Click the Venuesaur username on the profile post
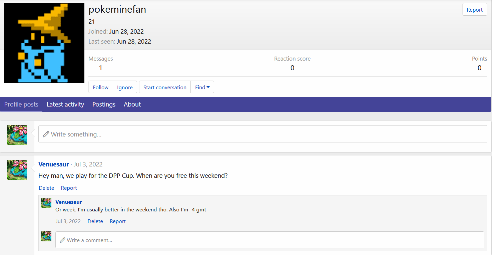The width and height of the screenshot is (492, 255). point(54,164)
